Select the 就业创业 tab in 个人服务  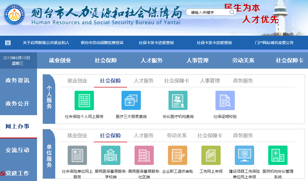77,80
